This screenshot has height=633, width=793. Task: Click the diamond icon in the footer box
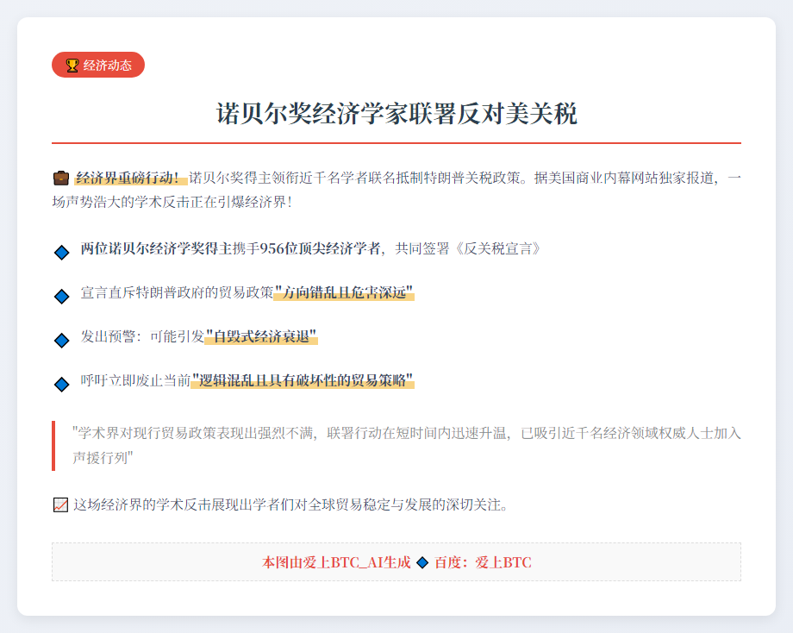pos(422,562)
